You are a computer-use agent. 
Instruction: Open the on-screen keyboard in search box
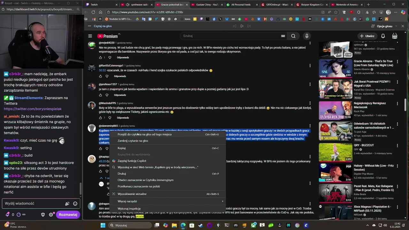point(283,36)
